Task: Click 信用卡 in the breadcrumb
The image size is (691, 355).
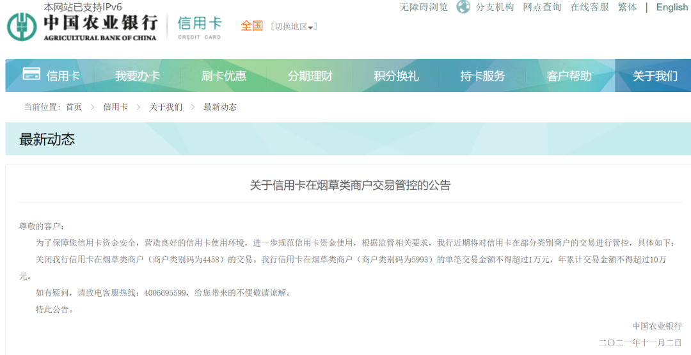Action: point(115,107)
